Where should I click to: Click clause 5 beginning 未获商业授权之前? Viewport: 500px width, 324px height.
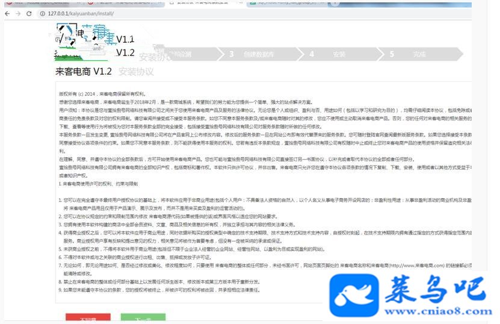192,249
